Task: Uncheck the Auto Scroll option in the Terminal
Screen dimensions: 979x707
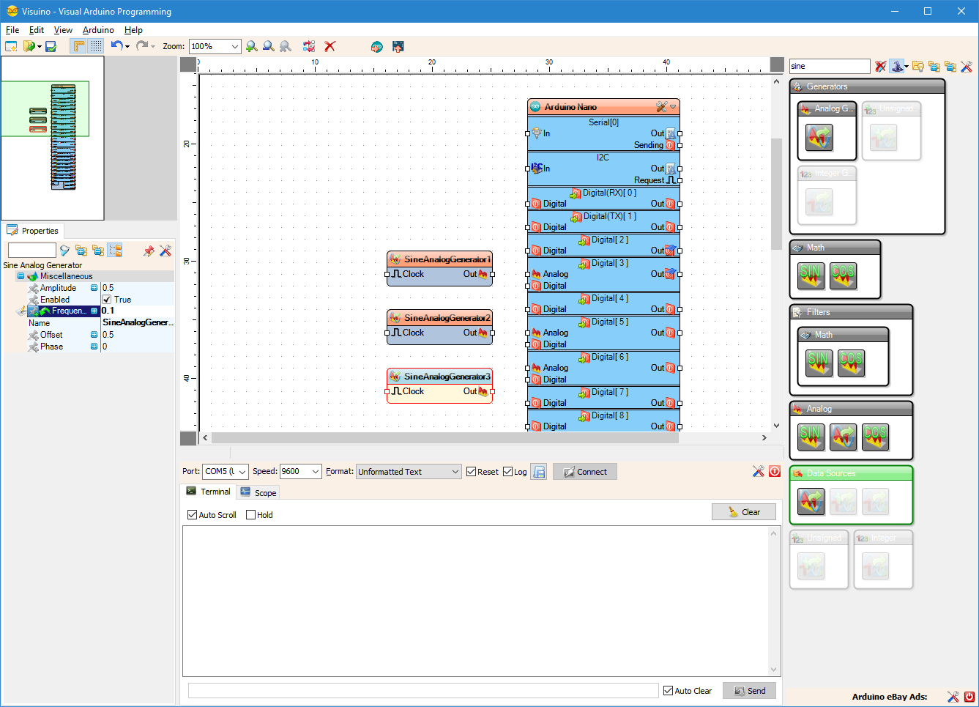Action: (x=192, y=515)
